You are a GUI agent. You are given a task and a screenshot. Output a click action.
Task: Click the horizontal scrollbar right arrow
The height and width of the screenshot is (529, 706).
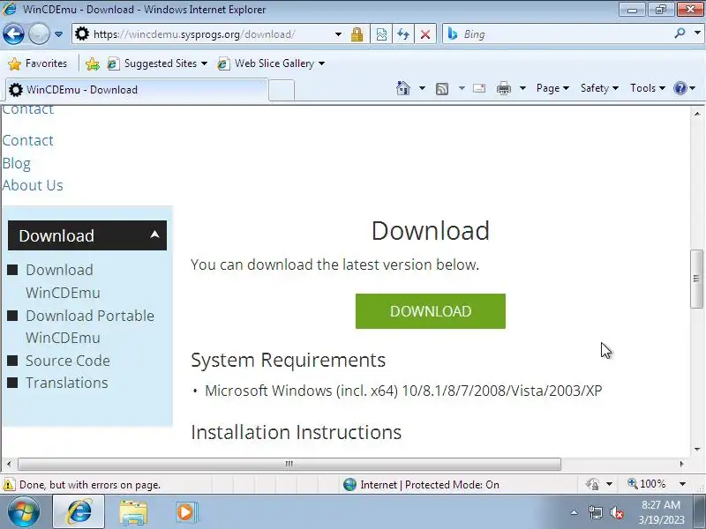click(681, 464)
